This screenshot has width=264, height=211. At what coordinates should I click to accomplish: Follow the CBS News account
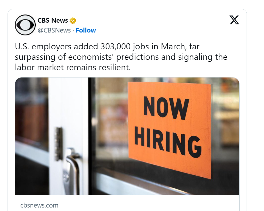click(x=86, y=30)
